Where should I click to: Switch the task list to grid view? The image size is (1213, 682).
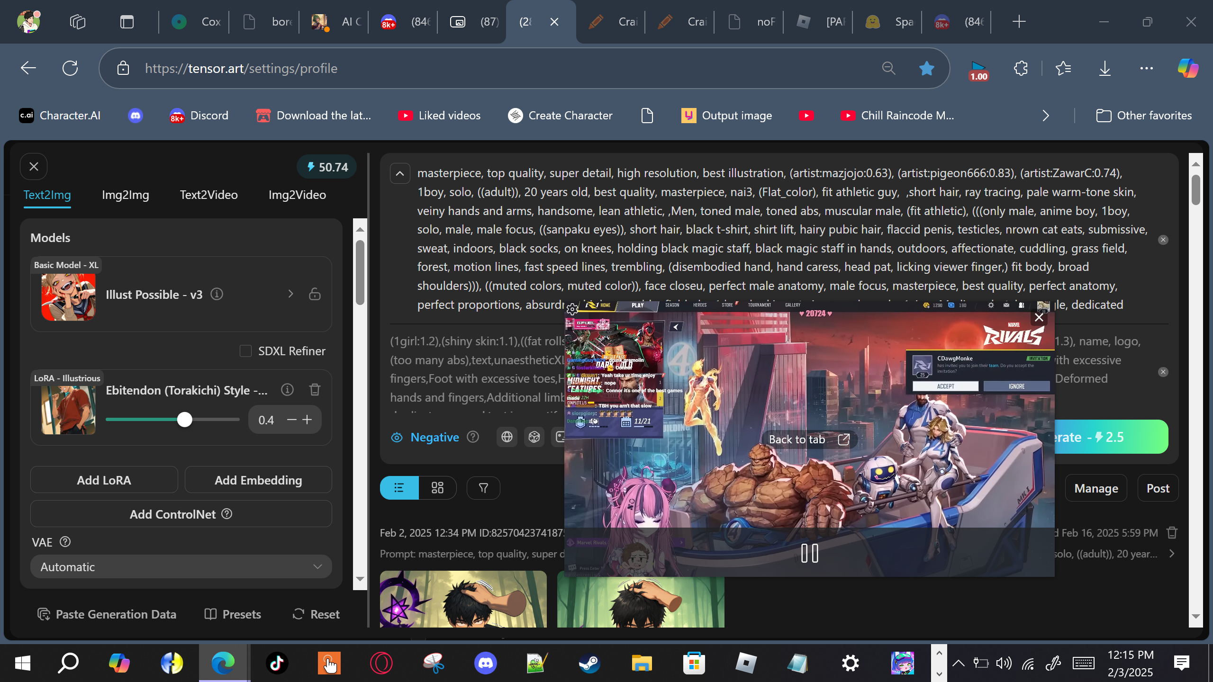(437, 488)
